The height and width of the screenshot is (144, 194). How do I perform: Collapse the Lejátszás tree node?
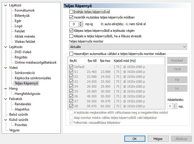tap(5, 47)
